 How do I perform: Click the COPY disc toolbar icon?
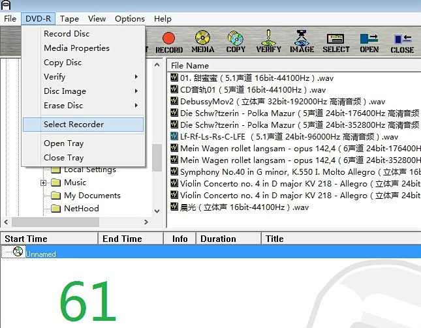pos(236,41)
